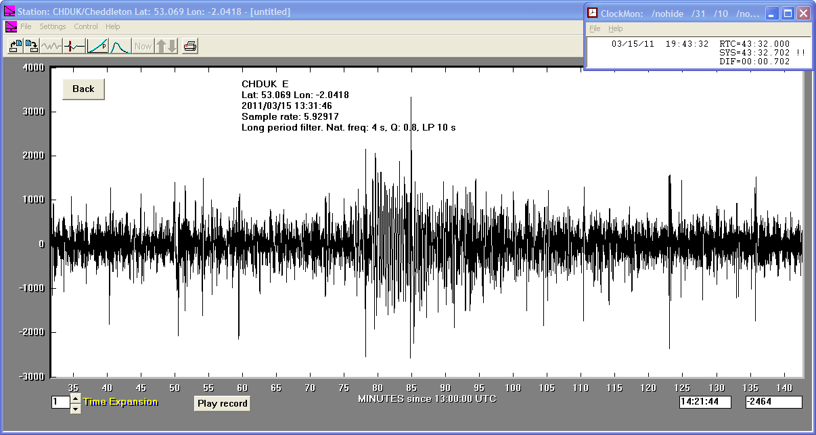The image size is (816, 435).
Task: Click the printer toolbar icon
Action: [190, 46]
